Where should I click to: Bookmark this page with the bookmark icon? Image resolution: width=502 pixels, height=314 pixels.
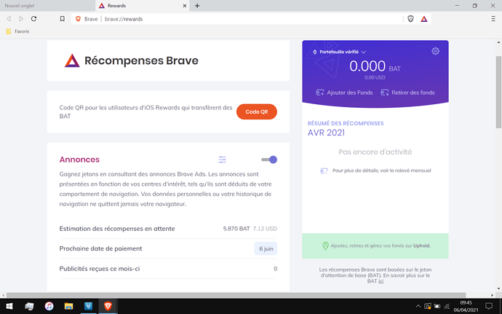point(63,19)
